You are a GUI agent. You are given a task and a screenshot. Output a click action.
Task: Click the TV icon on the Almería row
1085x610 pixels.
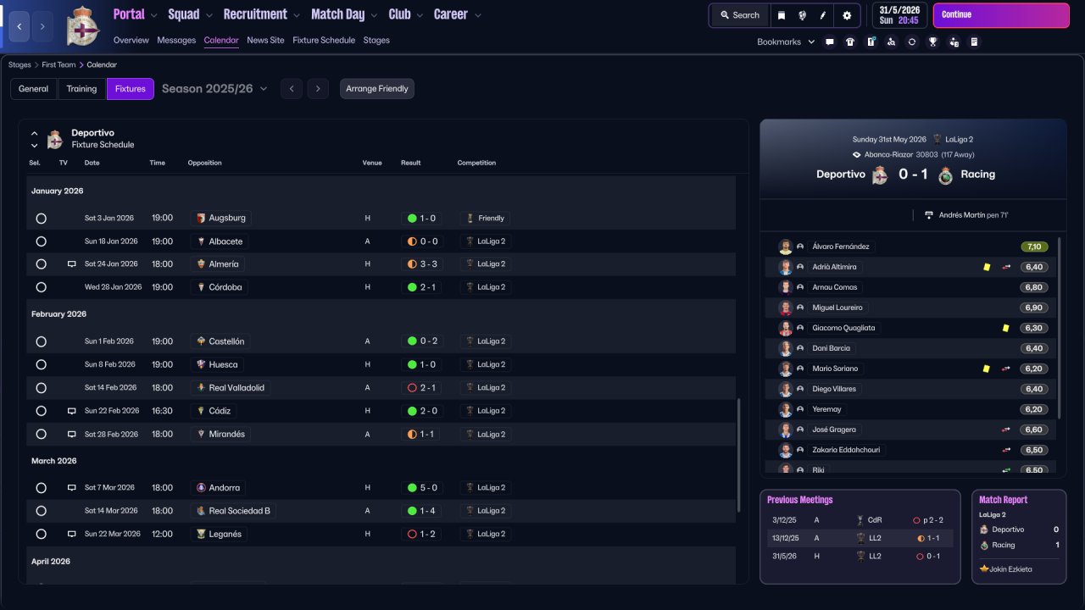point(72,264)
